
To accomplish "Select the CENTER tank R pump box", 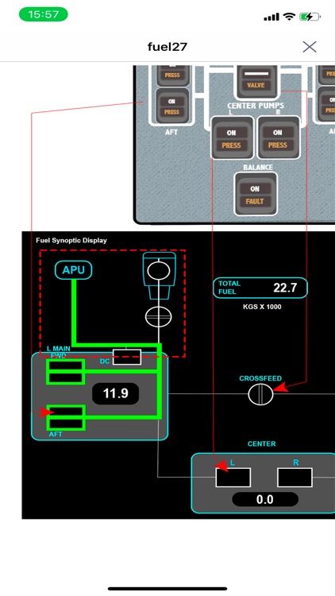I will click(295, 478).
